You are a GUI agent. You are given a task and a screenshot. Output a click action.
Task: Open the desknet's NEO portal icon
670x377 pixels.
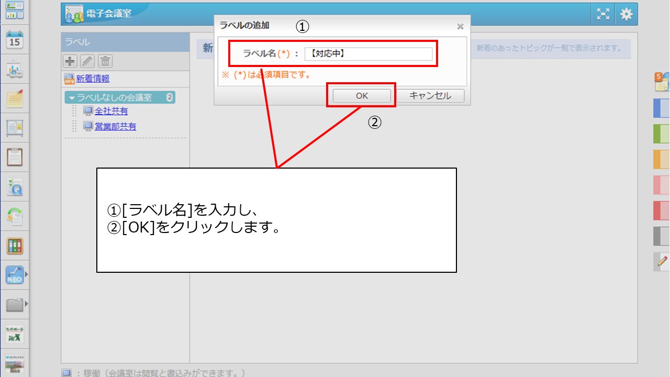pyautogui.click(x=15, y=274)
